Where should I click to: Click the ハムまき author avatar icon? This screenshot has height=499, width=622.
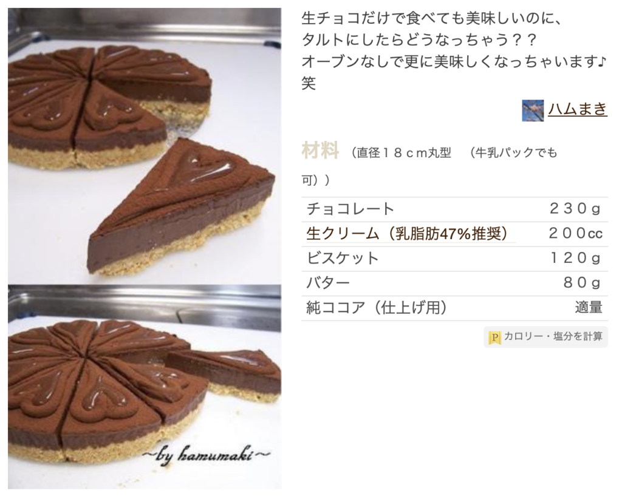pos(533,110)
